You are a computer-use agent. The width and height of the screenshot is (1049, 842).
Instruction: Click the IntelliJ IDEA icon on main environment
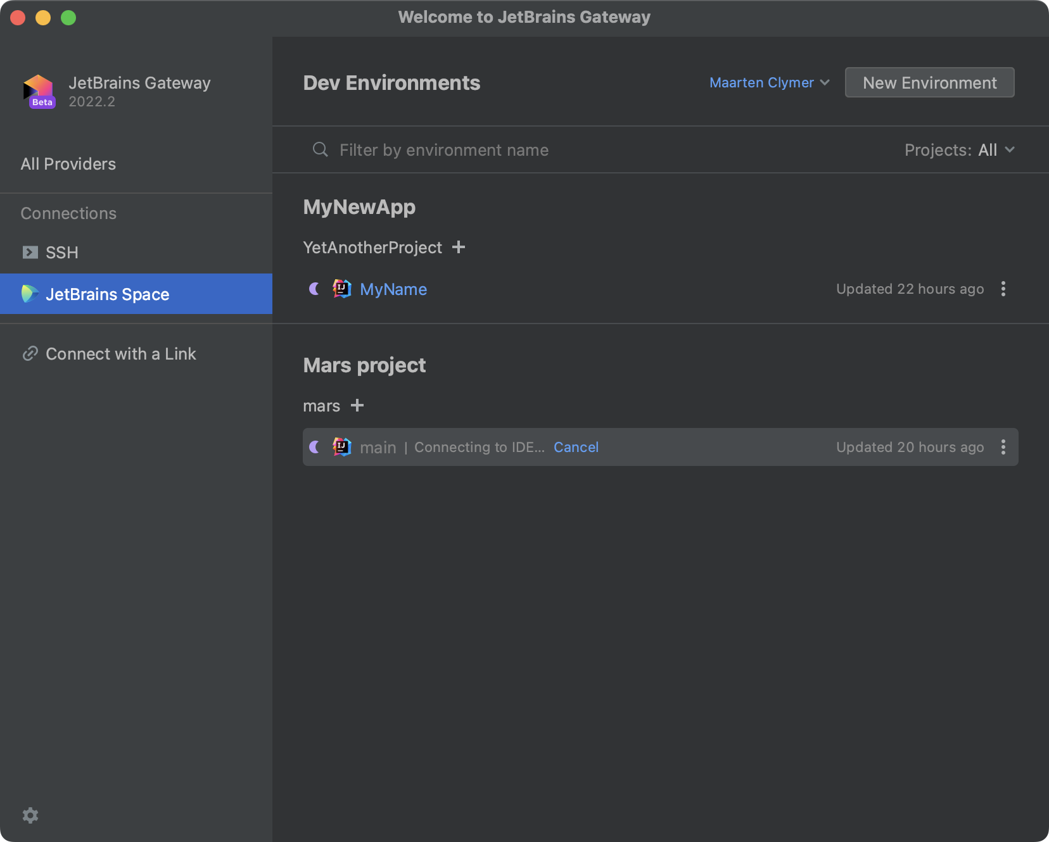341,446
